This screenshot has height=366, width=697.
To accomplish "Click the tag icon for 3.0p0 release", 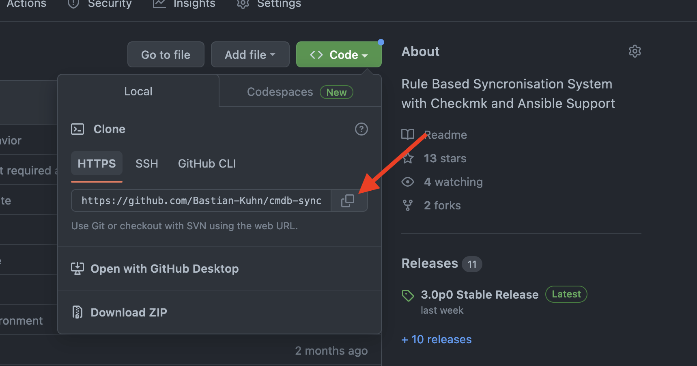I will [x=408, y=295].
